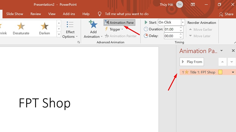Click the Share button

[226, 14]
